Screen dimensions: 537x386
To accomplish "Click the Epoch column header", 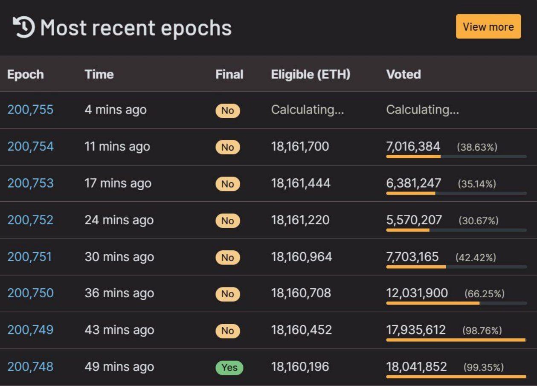I will click(26, 75).
